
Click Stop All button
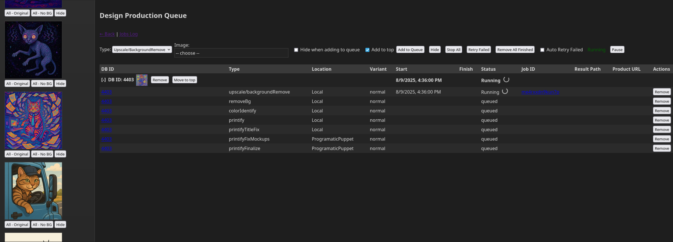pyautogui.click(x=453, y=50)
